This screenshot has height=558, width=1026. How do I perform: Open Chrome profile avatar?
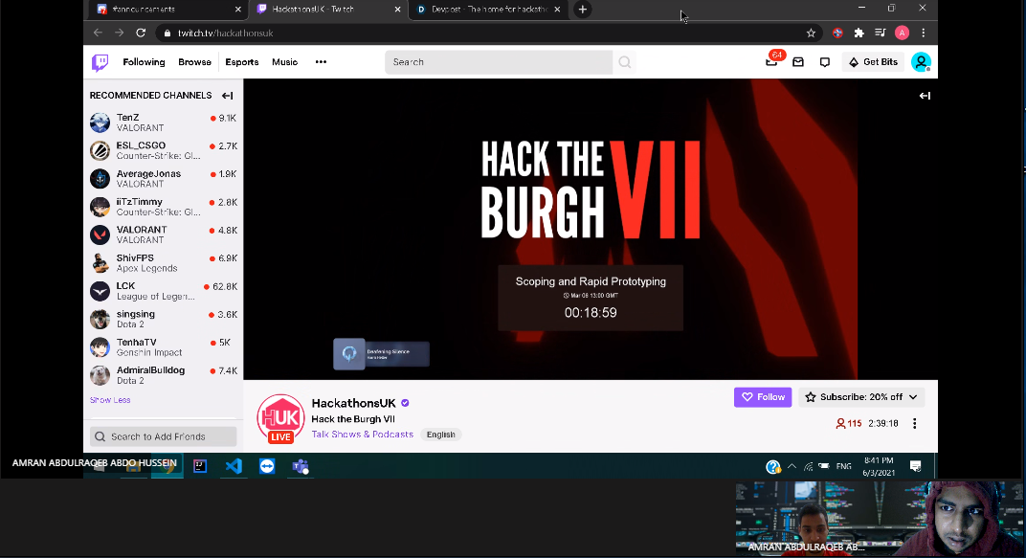point(902,33)
